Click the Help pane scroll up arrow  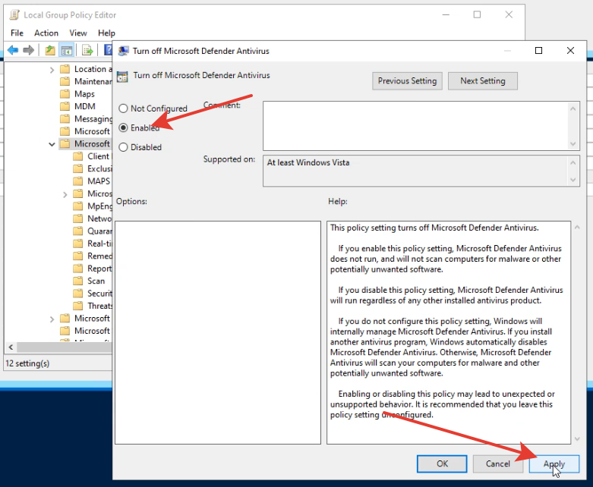577,227
